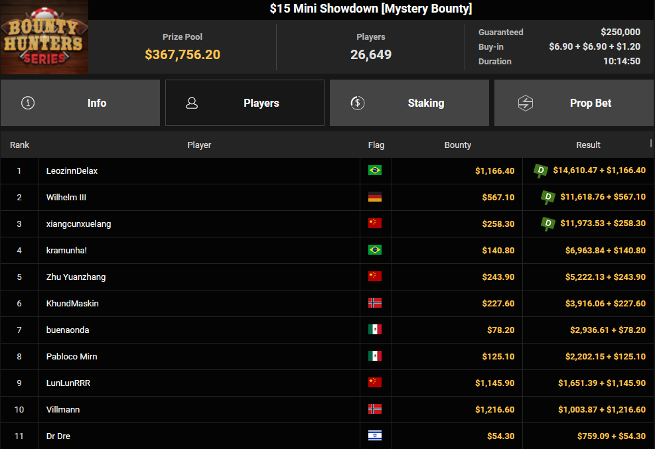Sort by the Bounty column header
Image resolution: width=655 pixels, height=449 pixels.
pyautogui.click(x=457, y=145)
